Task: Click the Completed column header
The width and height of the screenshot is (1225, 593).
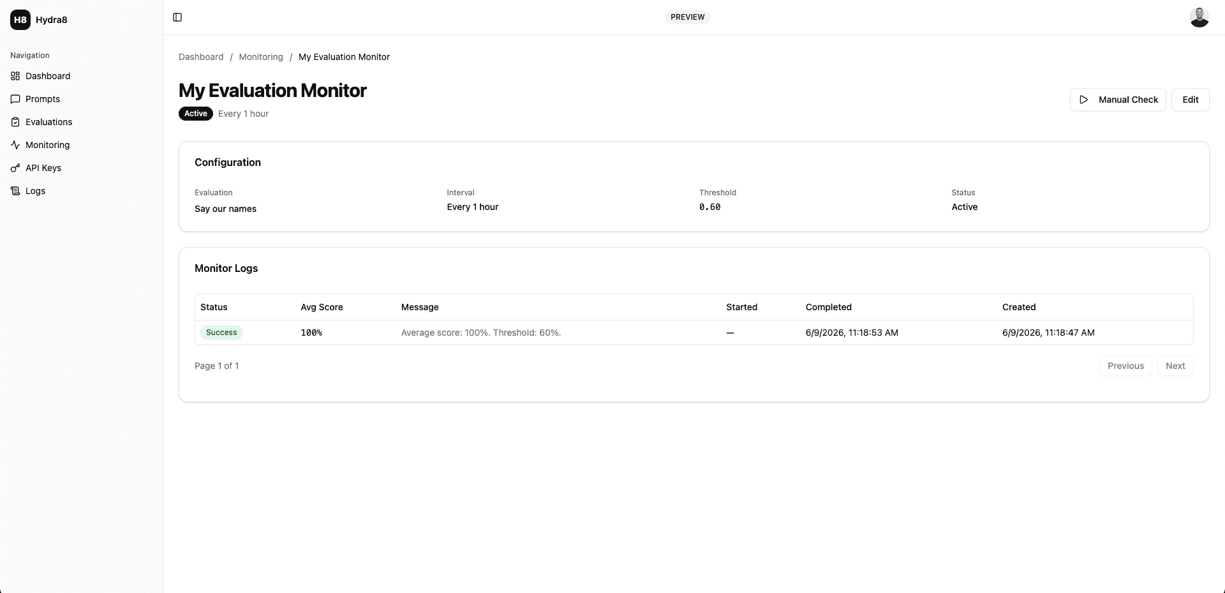Action: pyautogui.click(x=828, y=307)
